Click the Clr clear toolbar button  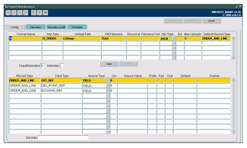click(45, 13)
